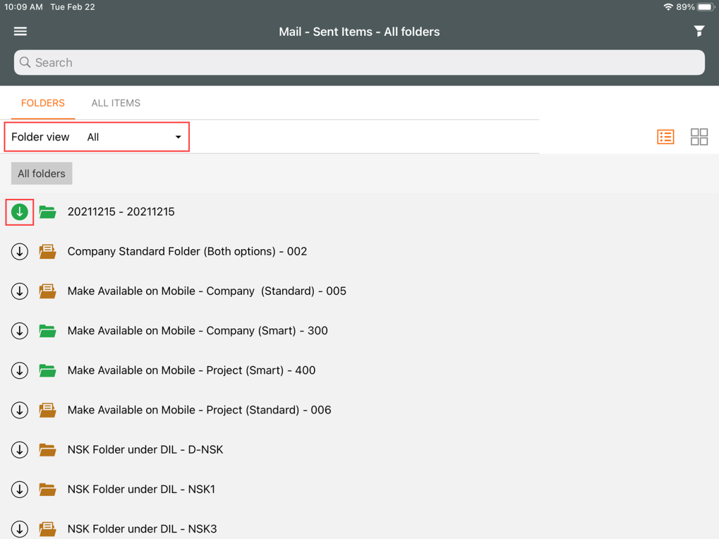Click the folder icon for NSK Folder - D-NSK

point(47,450)
